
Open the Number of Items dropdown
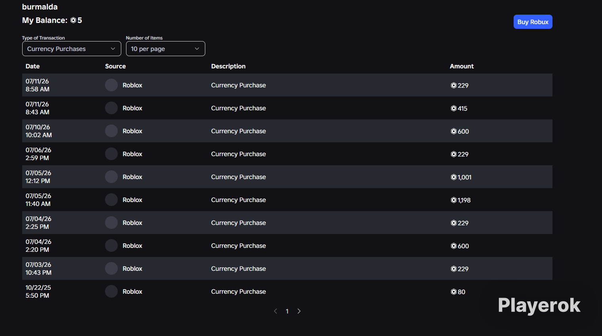(165, 49)
